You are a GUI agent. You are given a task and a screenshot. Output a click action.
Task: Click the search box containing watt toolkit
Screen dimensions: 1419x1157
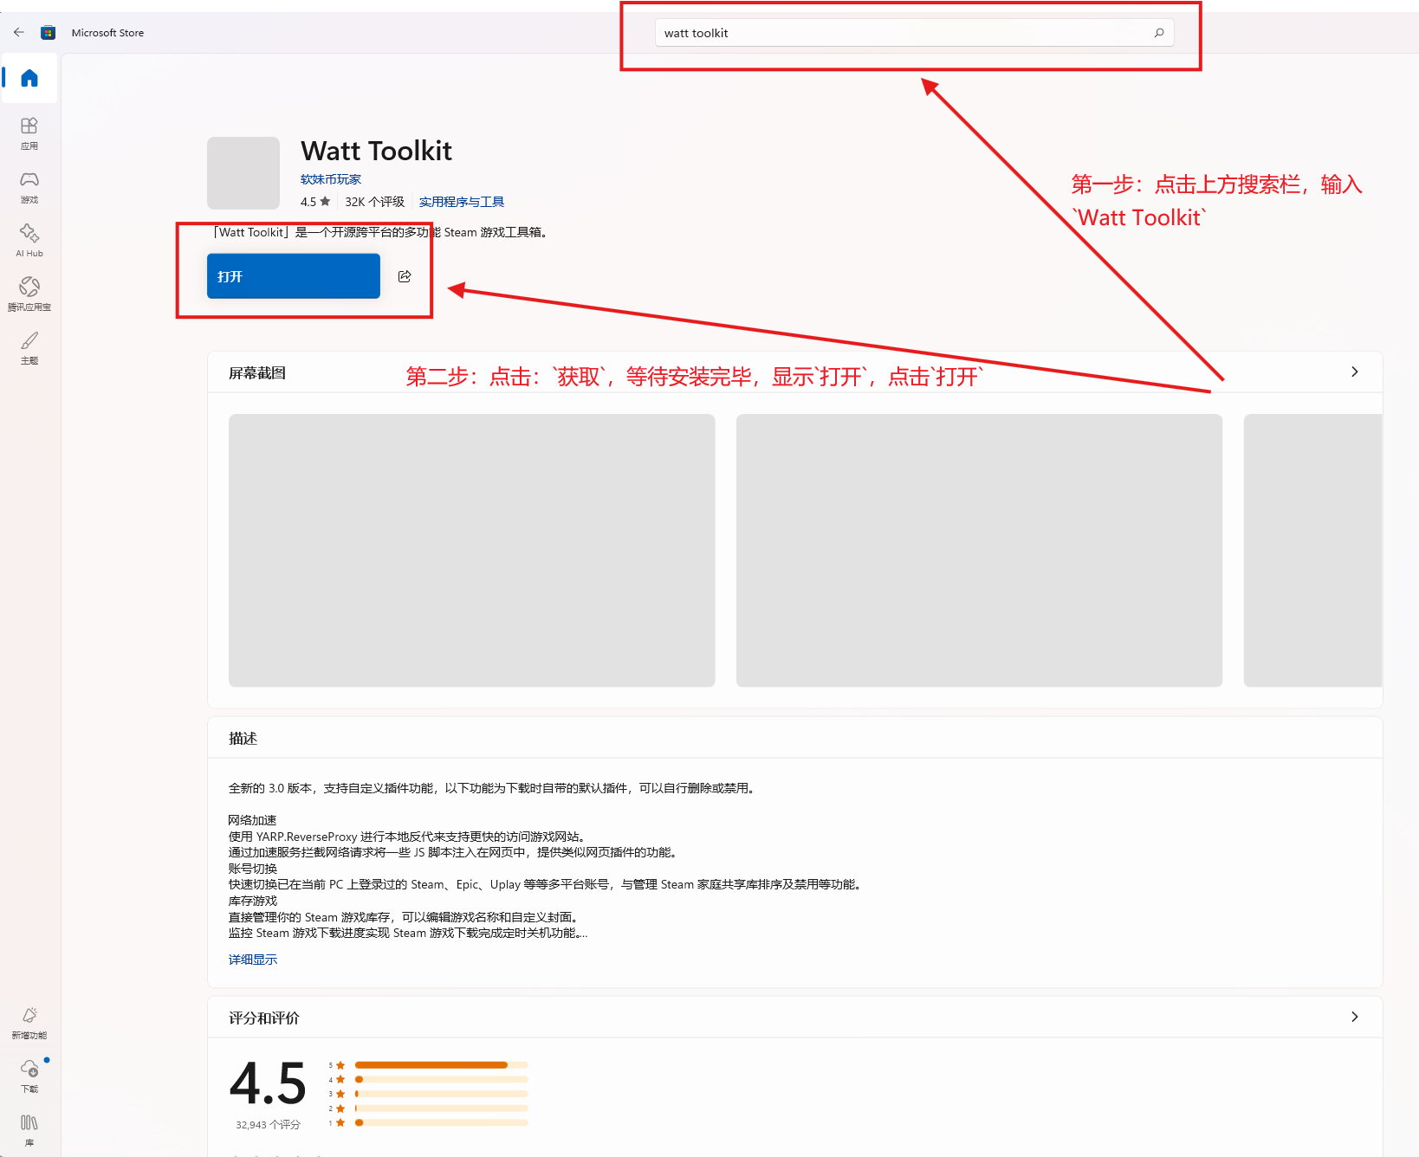pos(901,33)
